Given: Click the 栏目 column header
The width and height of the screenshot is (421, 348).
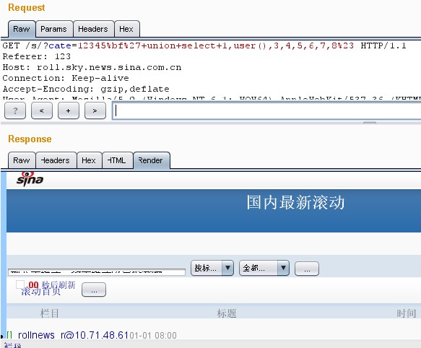Looking at the screenshot, I should pyautogui.click(x=49, y=313).
